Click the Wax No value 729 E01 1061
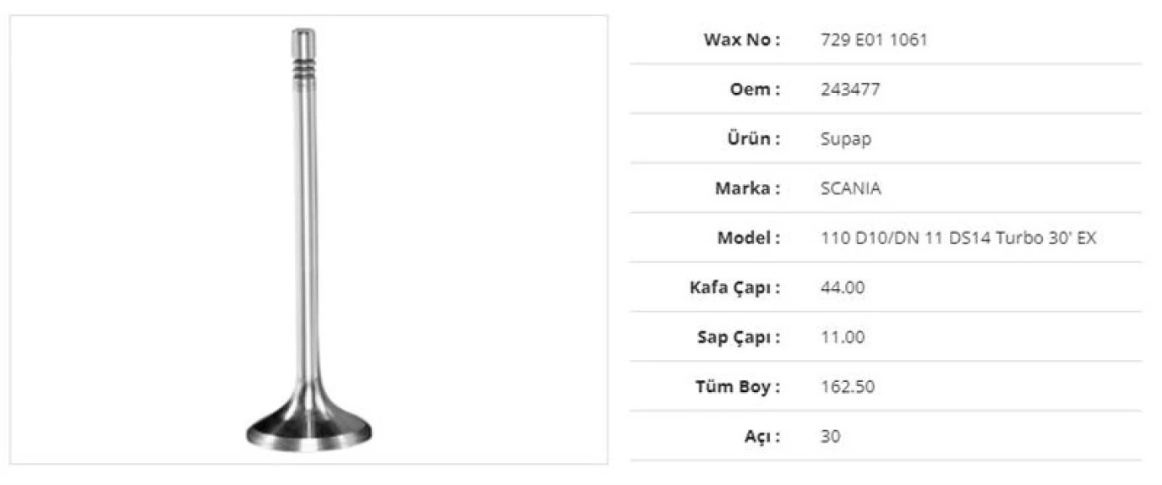This screenshot has width=1162, height=485. 874,40
